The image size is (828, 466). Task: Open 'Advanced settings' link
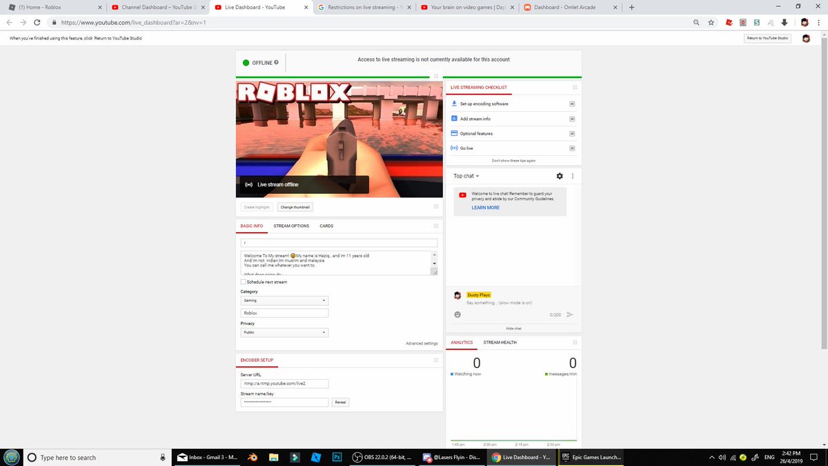(422, 343)
